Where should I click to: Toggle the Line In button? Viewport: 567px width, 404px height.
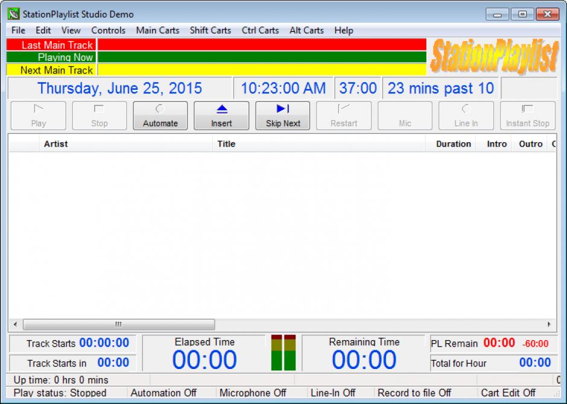pos(466,116)
